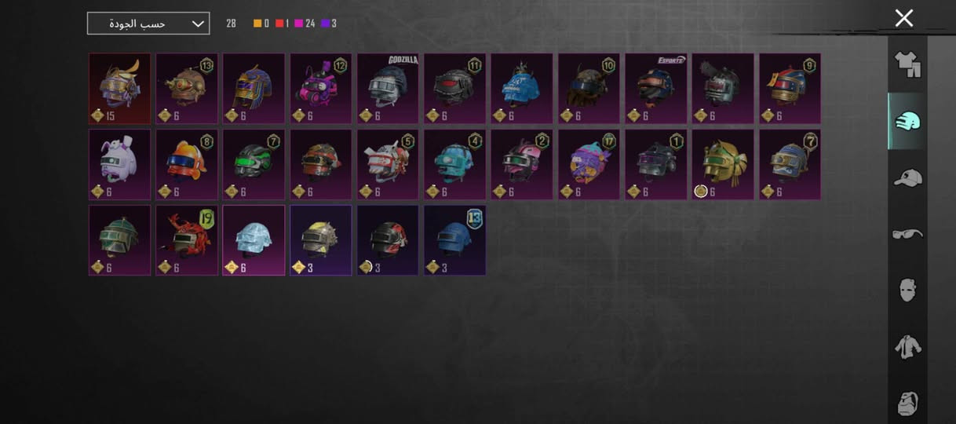Open the face mask category icon
This screenshot has width=956, height=424.
coord(907,290)
